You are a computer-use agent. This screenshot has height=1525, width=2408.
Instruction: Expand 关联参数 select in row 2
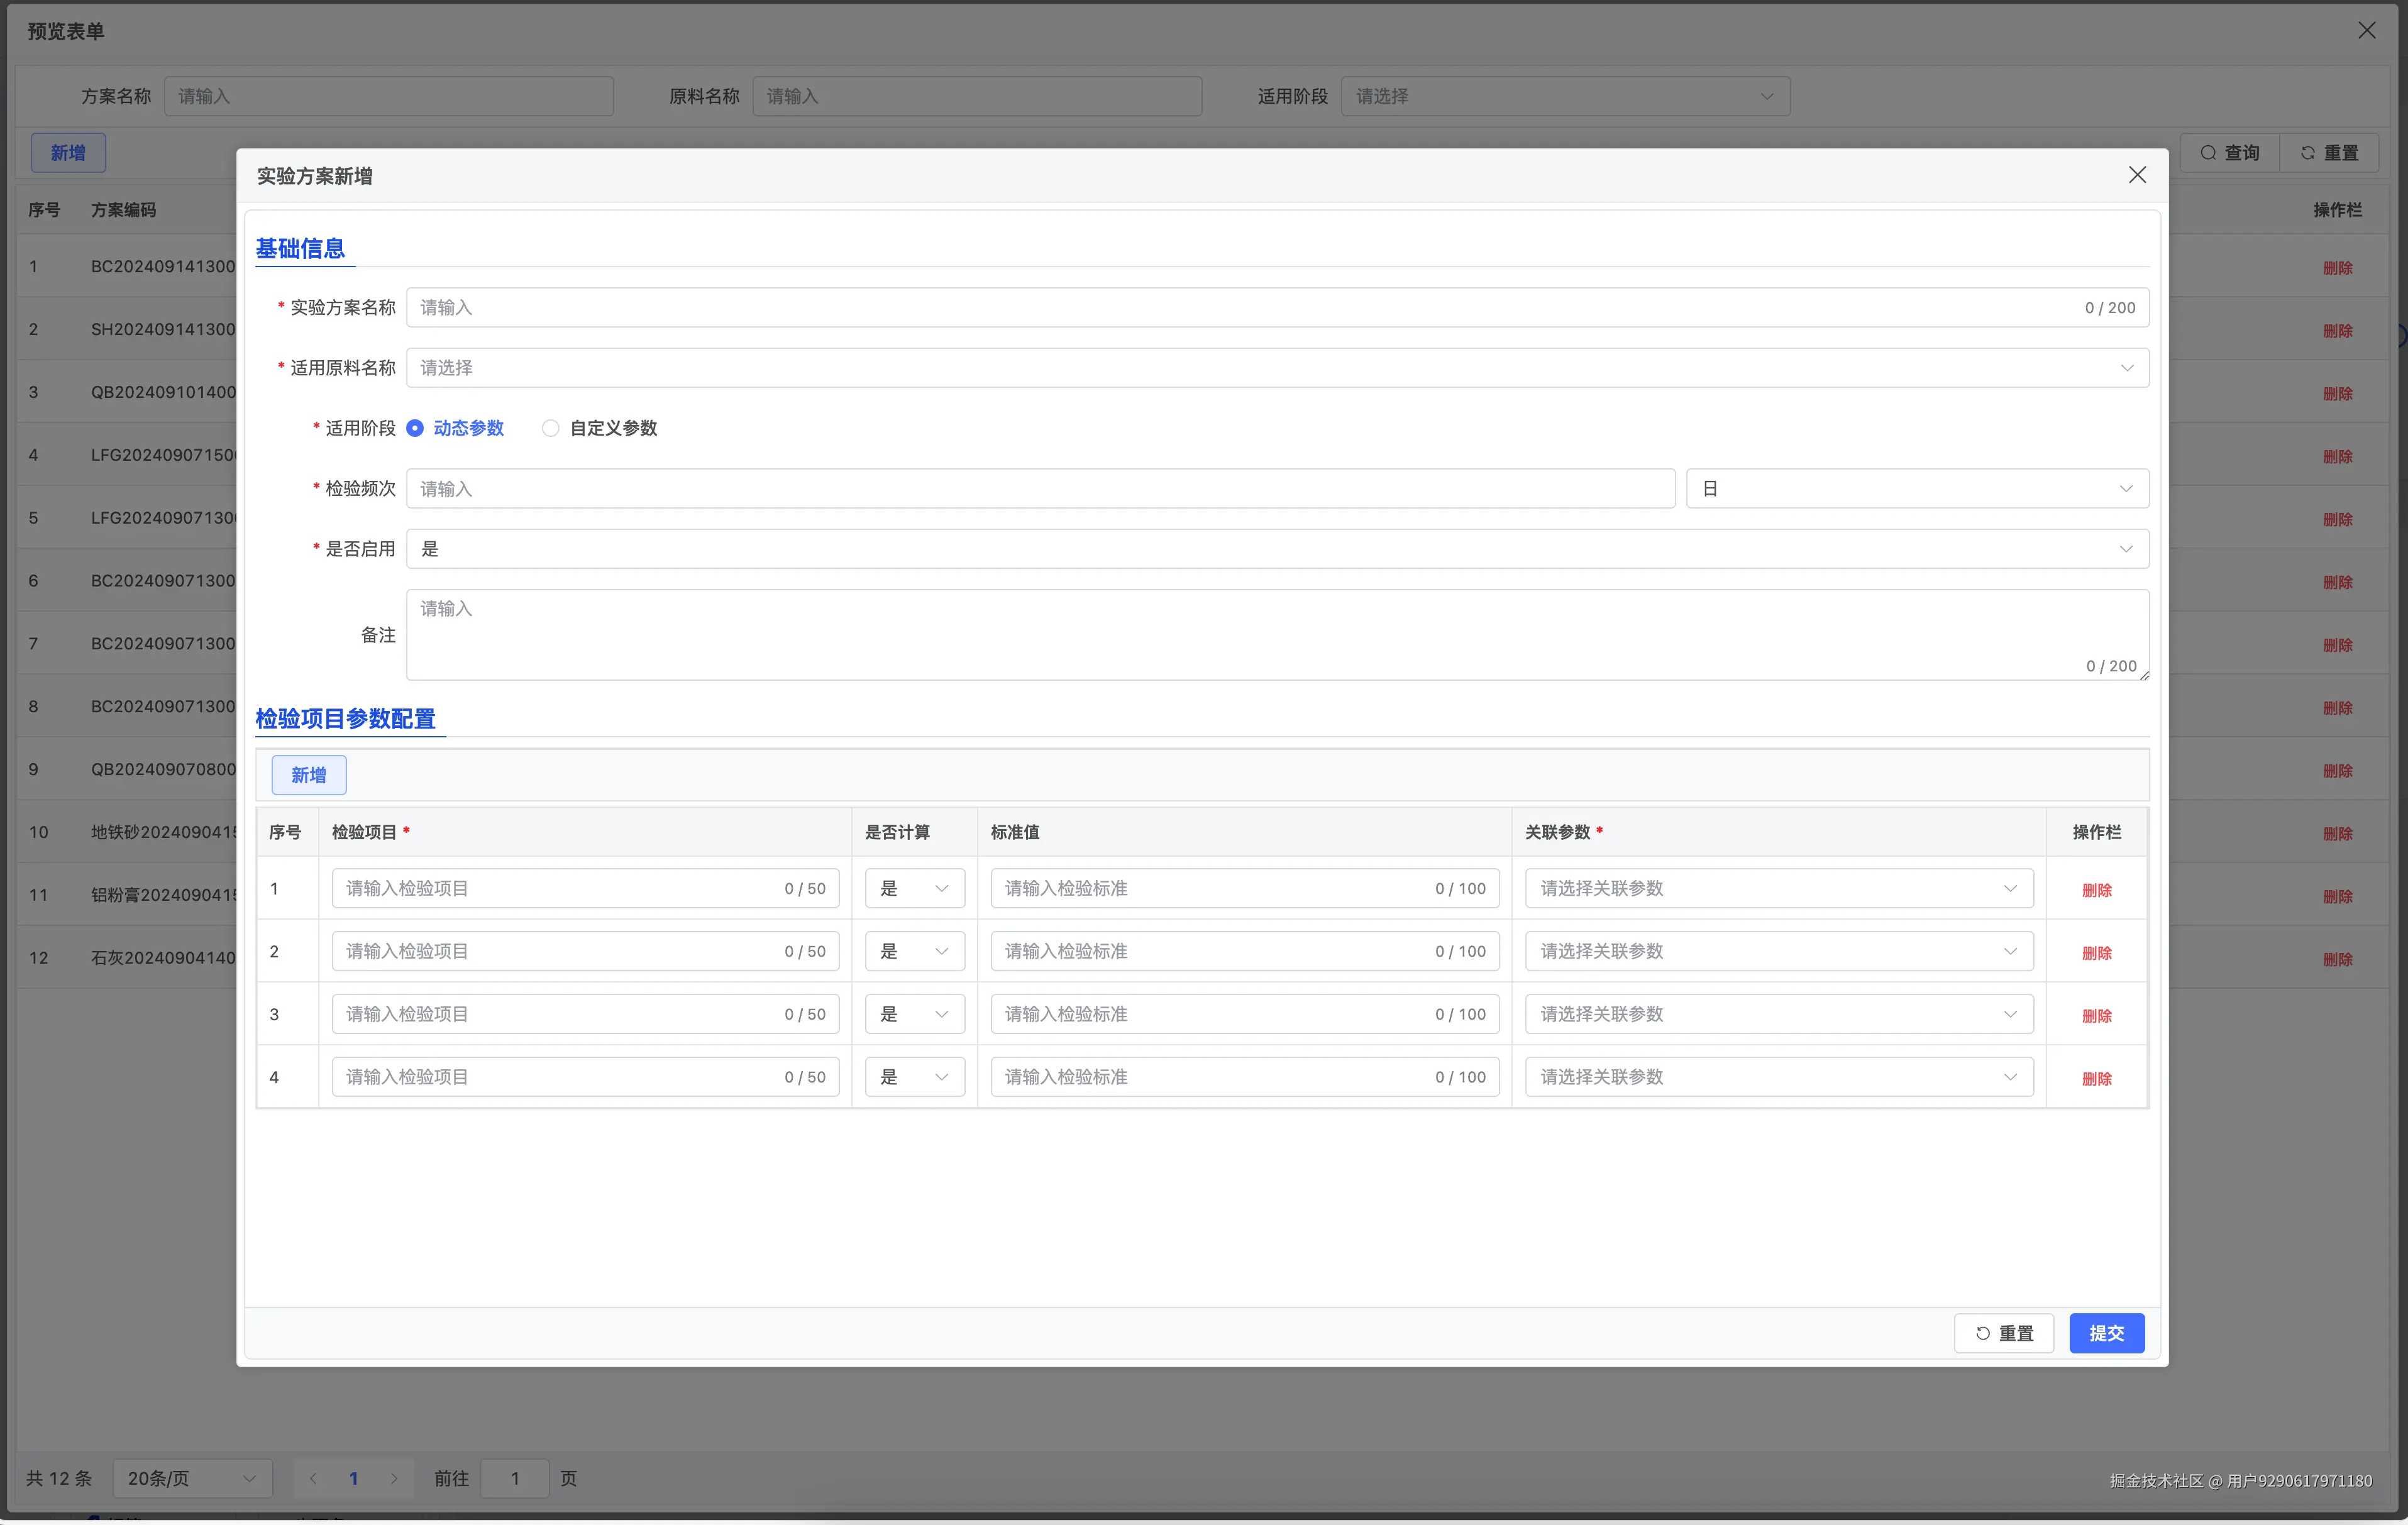1778,951
